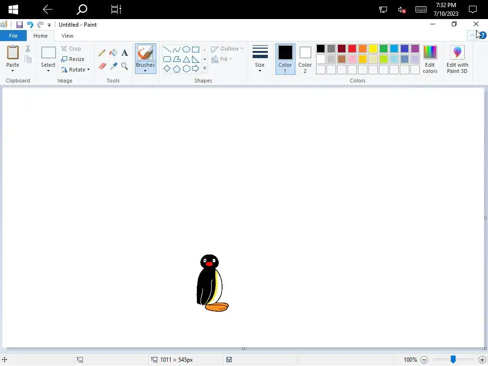Pick the green color swatch
This screenshot has height=366, width=488.
coord(384,49)
